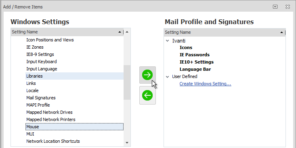Select IE Passwords in right list

tap(195, 55)
